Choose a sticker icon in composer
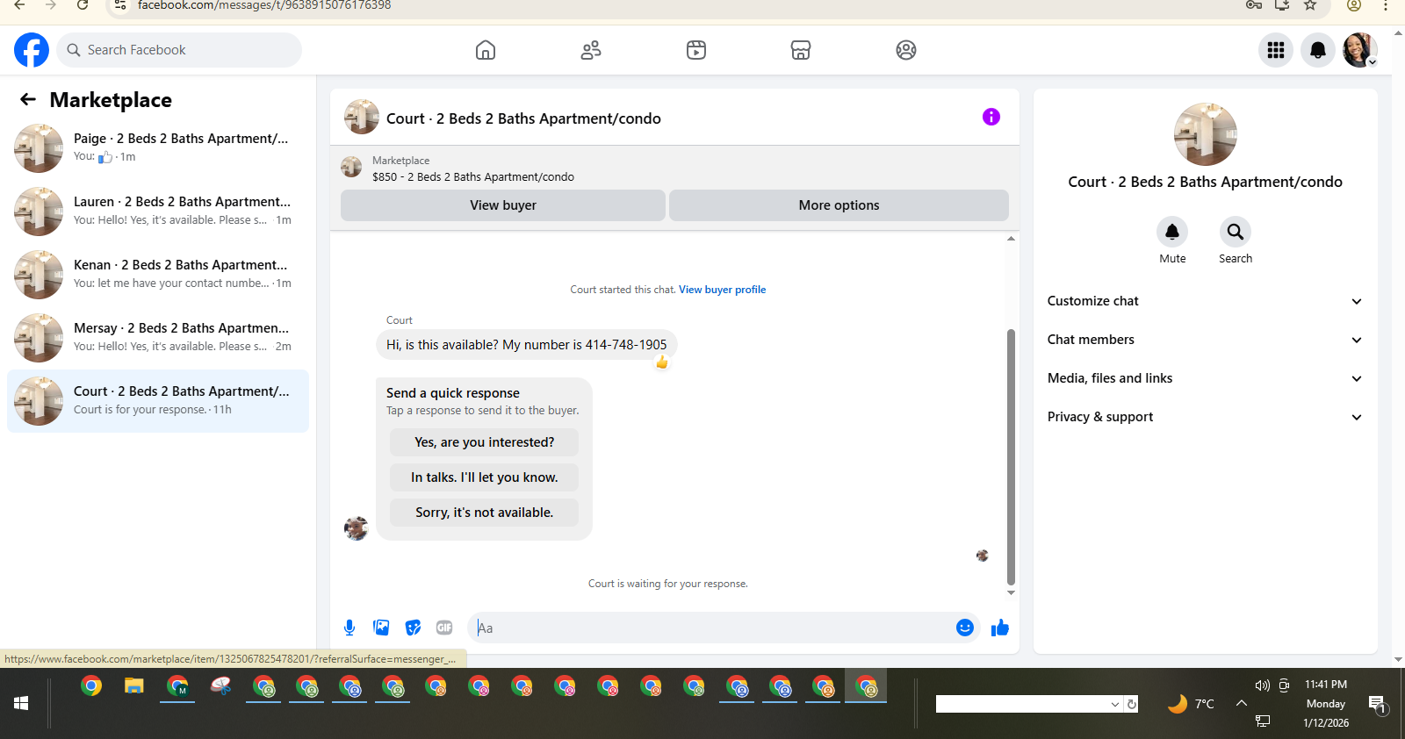Image resolution: width=1405 pixels, height=739 pixels. pos(413,628)
